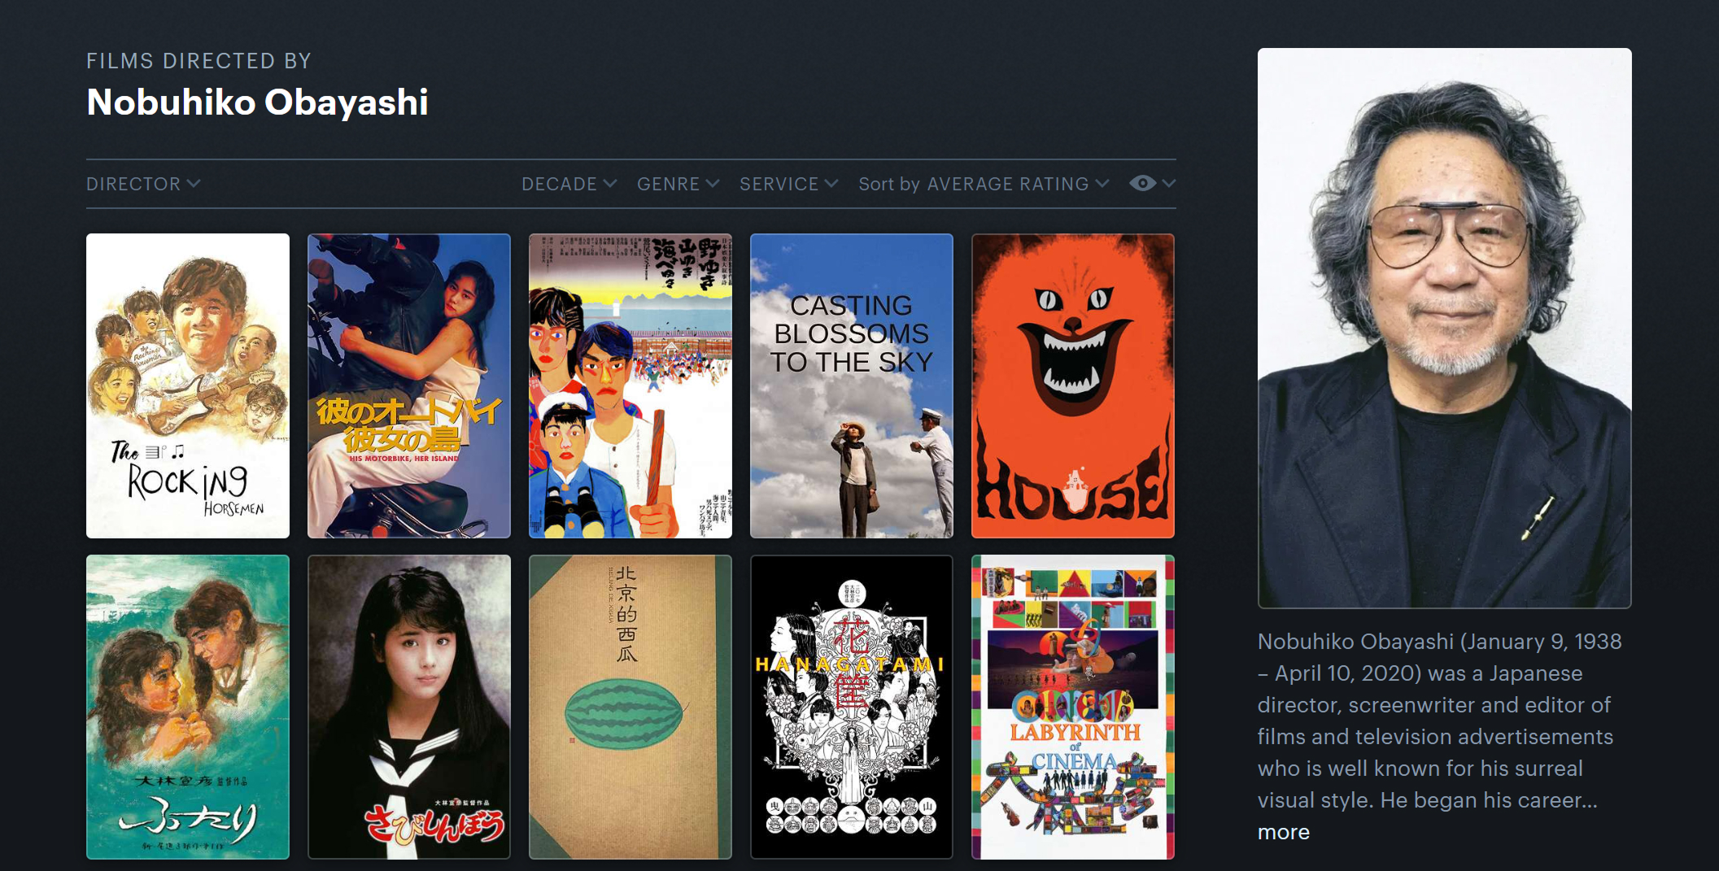Open the Casting Blossoms to the Sky film
This screenshot has width=1719, height=871.
[x=851, y=385]
